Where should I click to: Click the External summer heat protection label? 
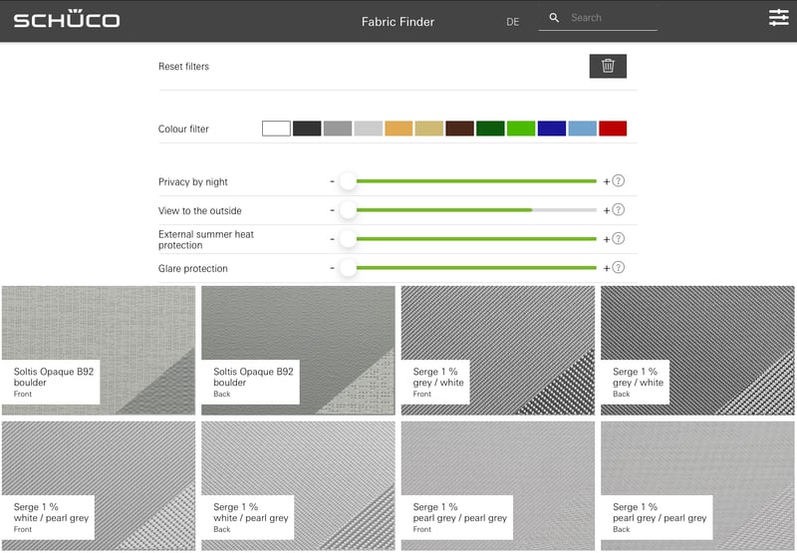pos(206,239)
